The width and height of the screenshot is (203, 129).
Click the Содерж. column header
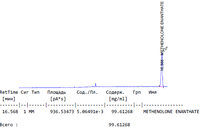(115, 92)
